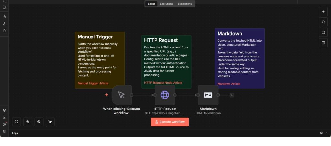
Task: Expand the Logs panel with chevron
Action: tap(326, 133)
